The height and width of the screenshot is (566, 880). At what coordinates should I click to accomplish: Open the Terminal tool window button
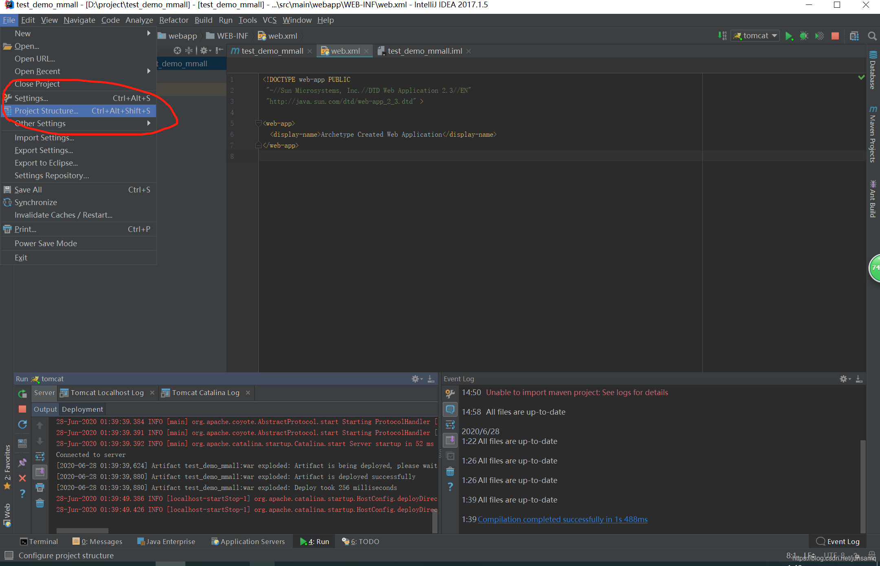[x=39, y=542]
